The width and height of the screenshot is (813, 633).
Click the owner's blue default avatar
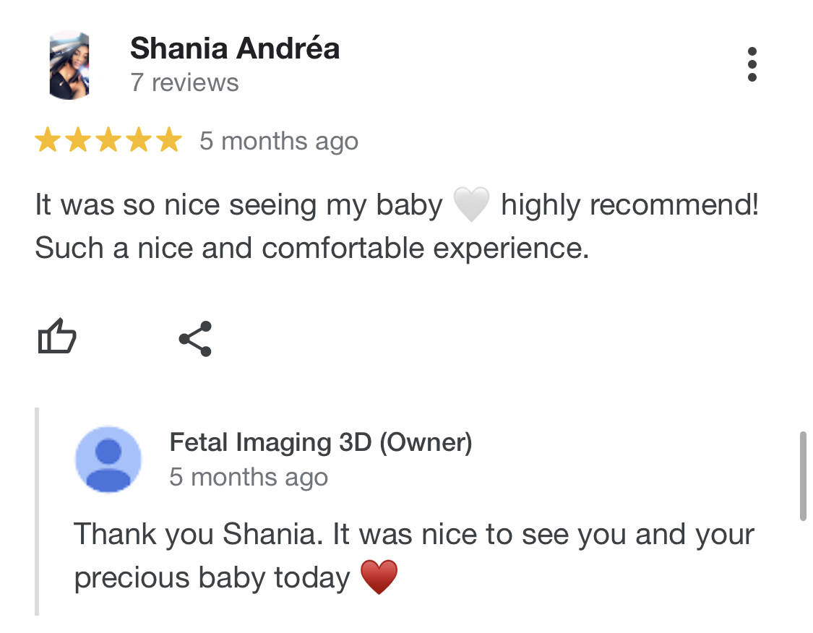(108, 459)
